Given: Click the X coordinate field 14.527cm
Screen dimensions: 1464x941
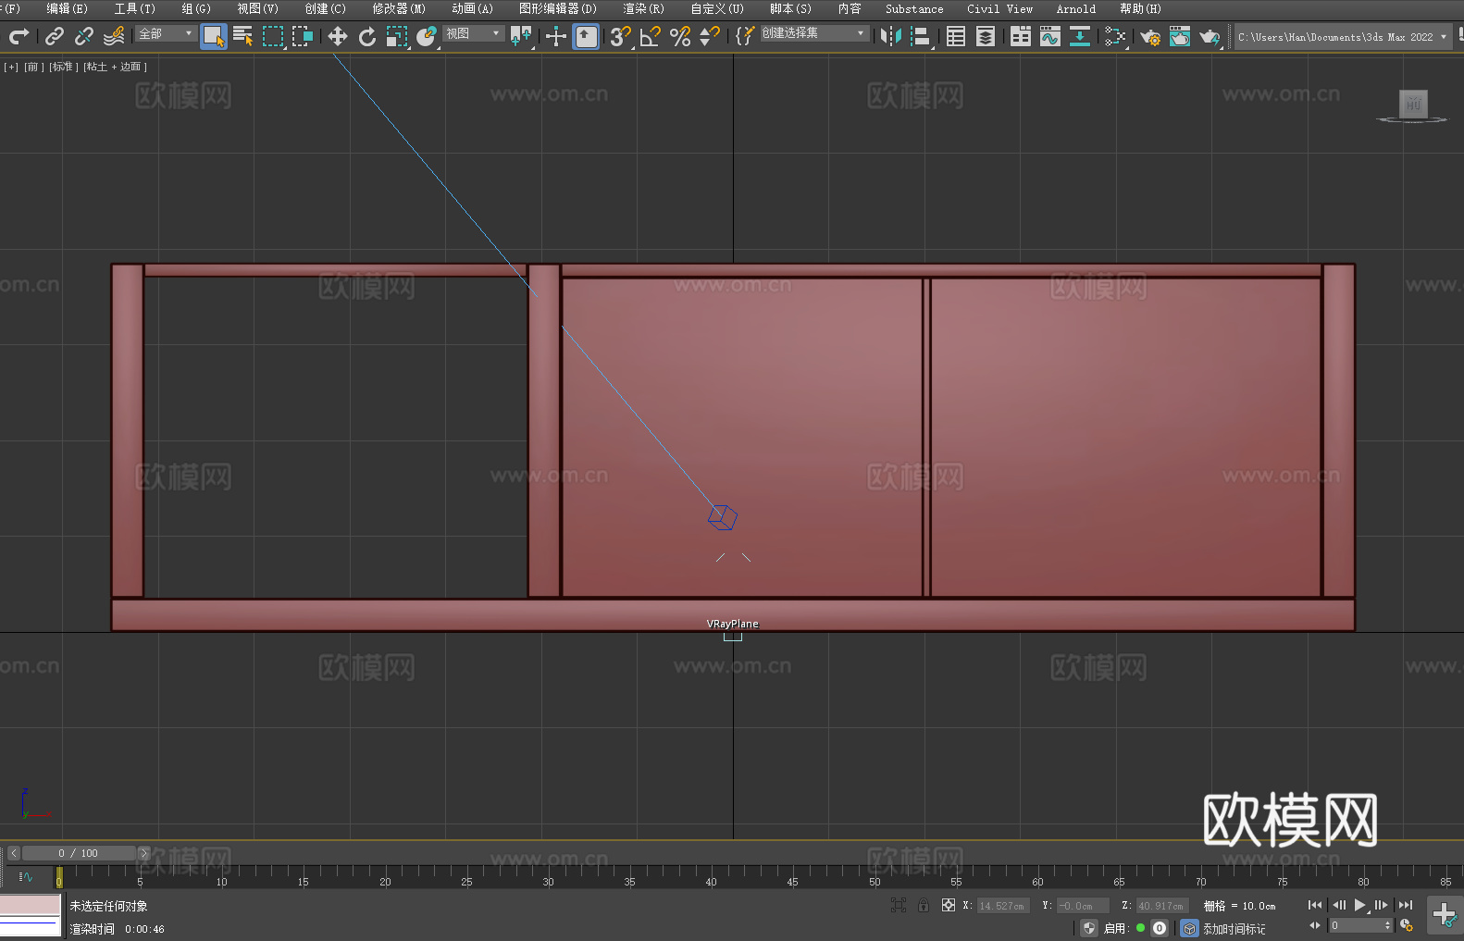Looking at the screenshot, I should tap(1002, 906).
